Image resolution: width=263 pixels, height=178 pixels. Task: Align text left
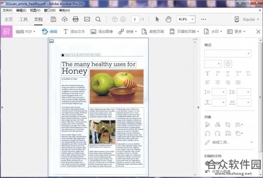[207, 82]
